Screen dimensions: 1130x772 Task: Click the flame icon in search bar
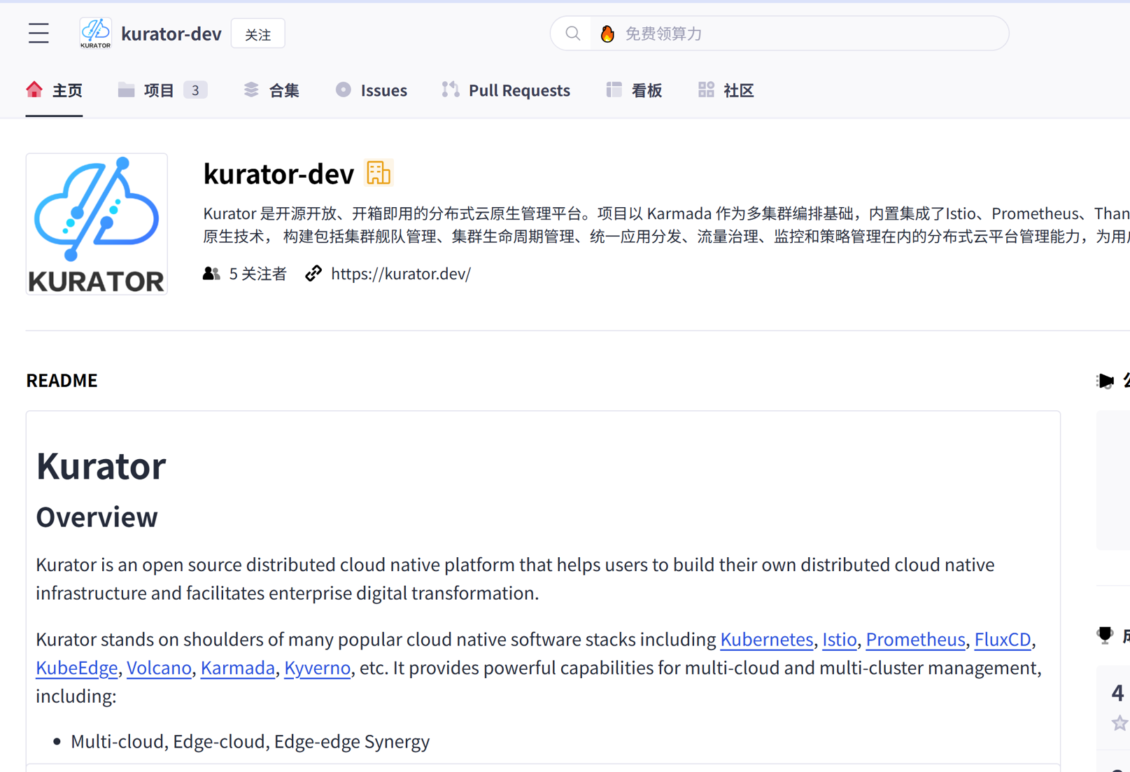pos(607,33)
